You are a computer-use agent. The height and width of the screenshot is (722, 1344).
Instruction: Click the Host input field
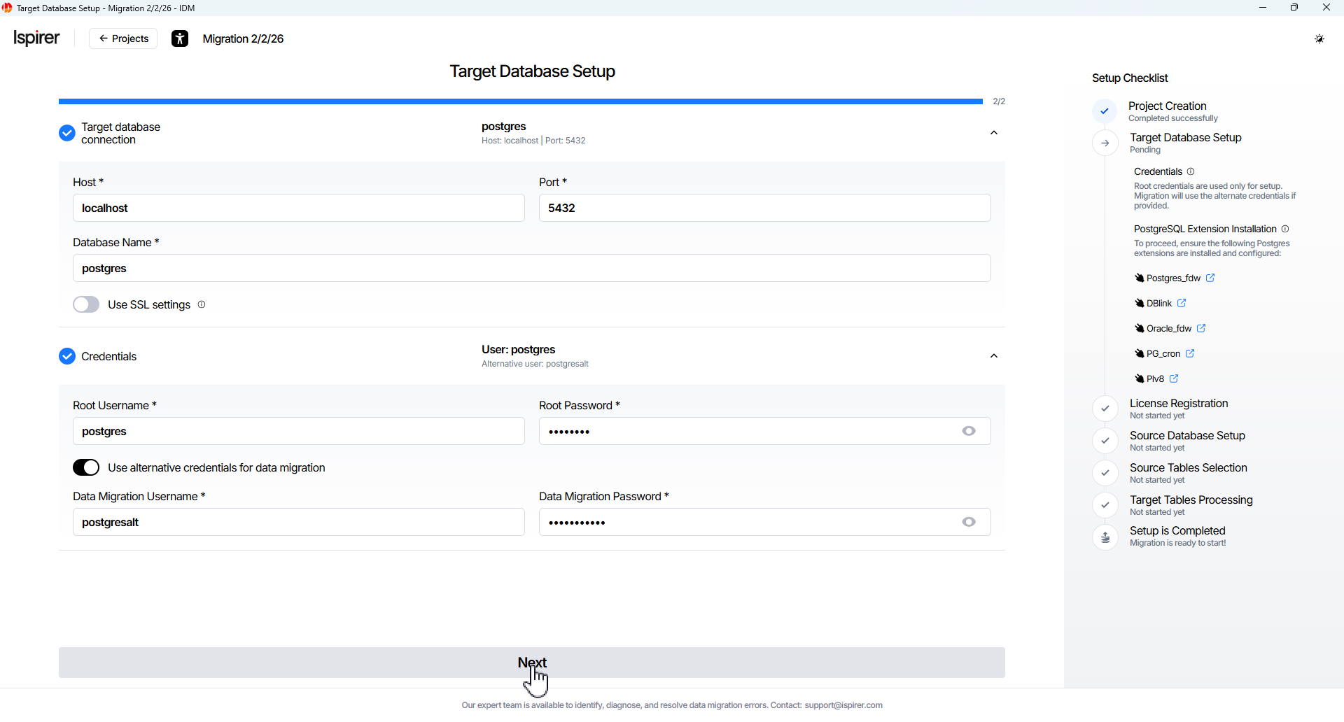[x=298, y=208]
